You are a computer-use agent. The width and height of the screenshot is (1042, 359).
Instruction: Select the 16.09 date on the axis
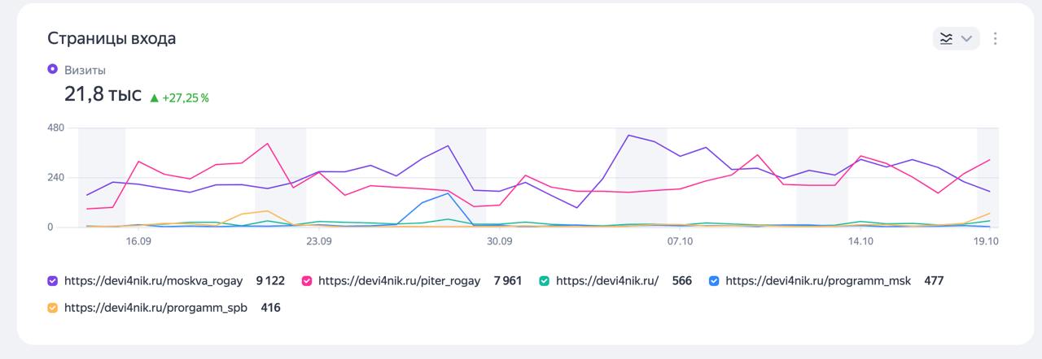tap(138, 241)
